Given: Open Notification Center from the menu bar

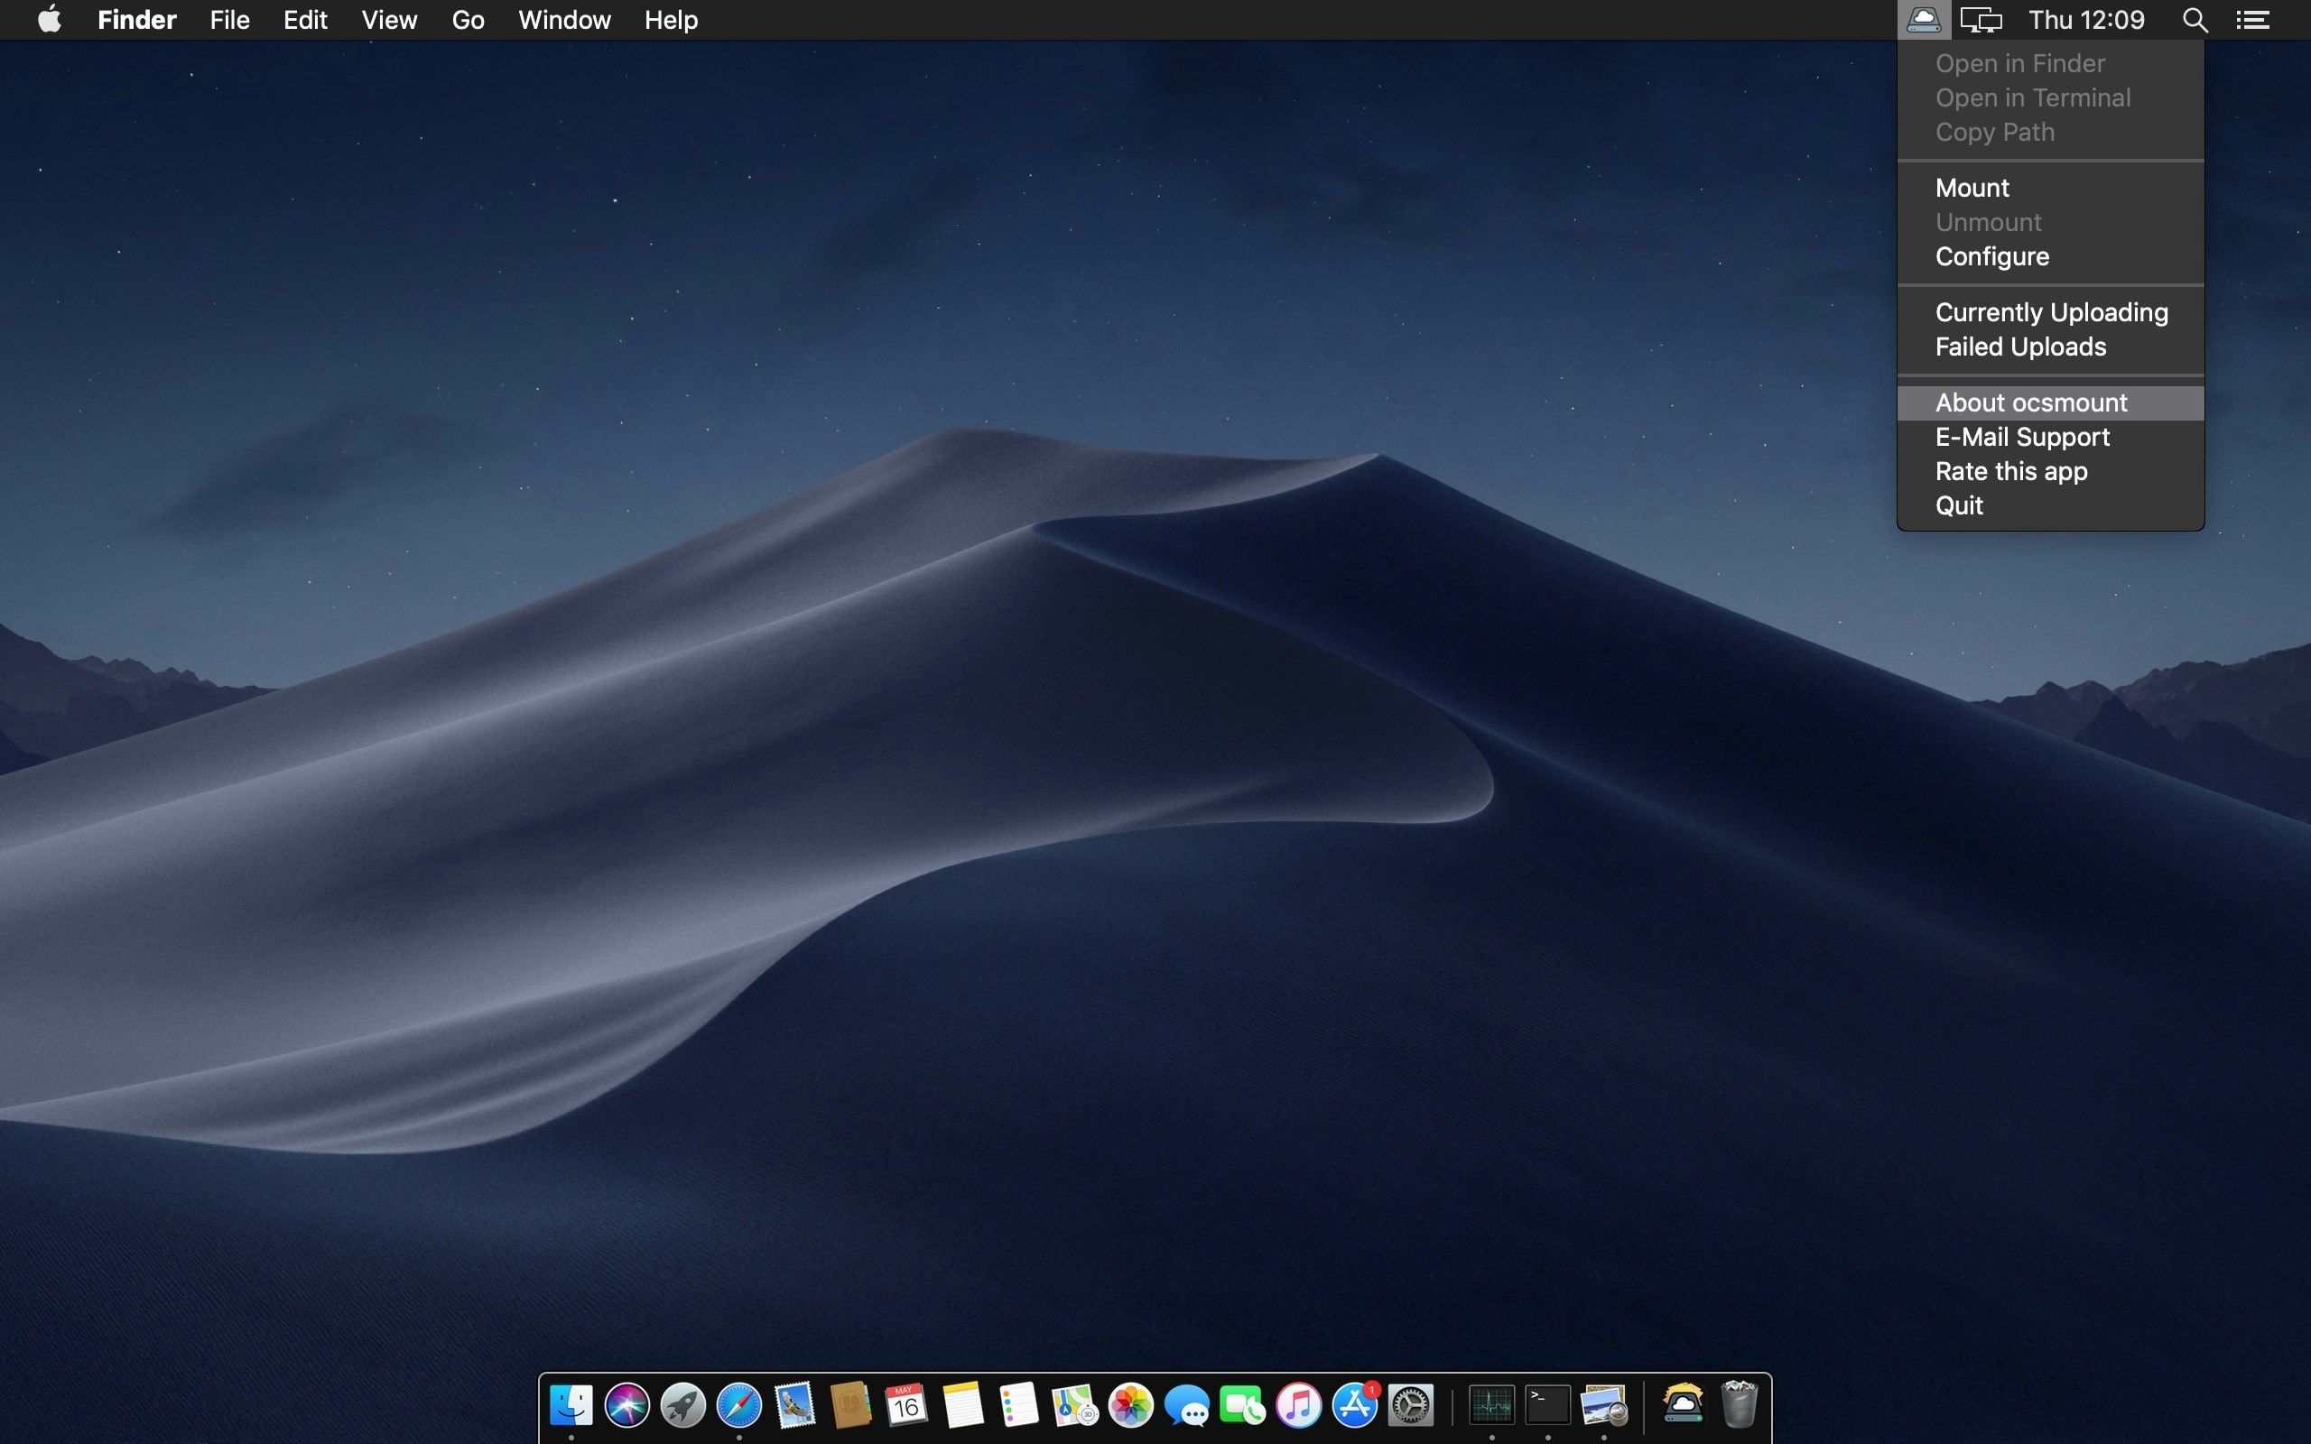Looking at the screenshot, I should (2252, 19).
